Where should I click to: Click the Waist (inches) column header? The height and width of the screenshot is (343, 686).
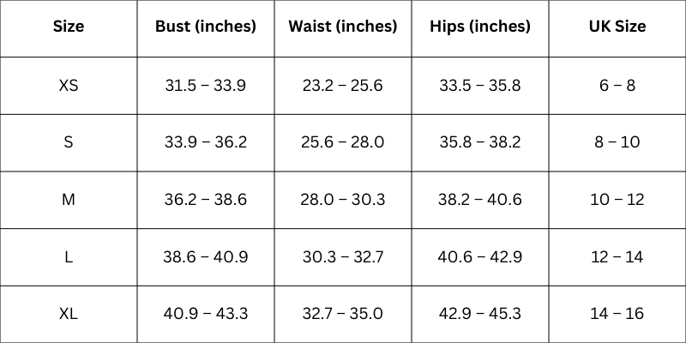[343, 27]
